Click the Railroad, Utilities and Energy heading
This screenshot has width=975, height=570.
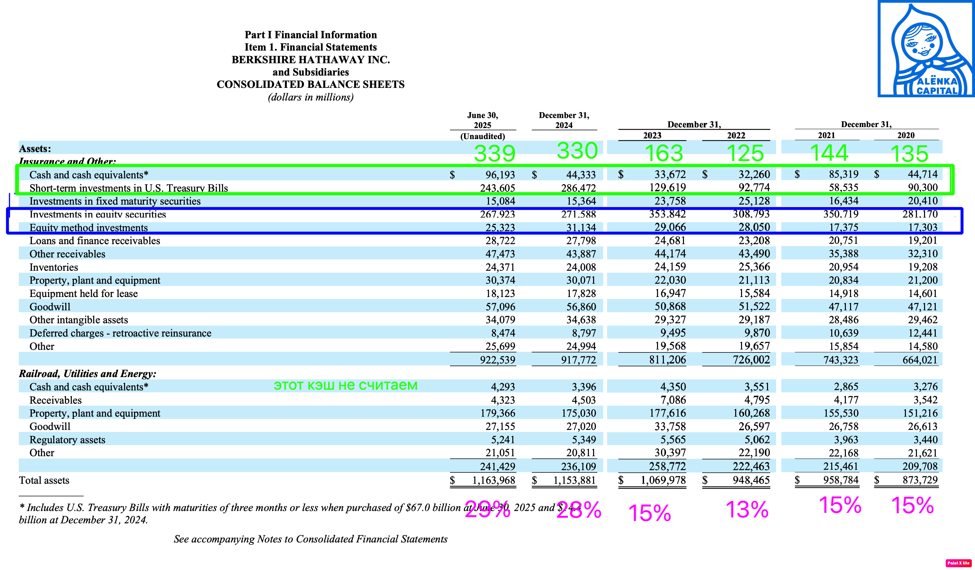coord(87,374)
